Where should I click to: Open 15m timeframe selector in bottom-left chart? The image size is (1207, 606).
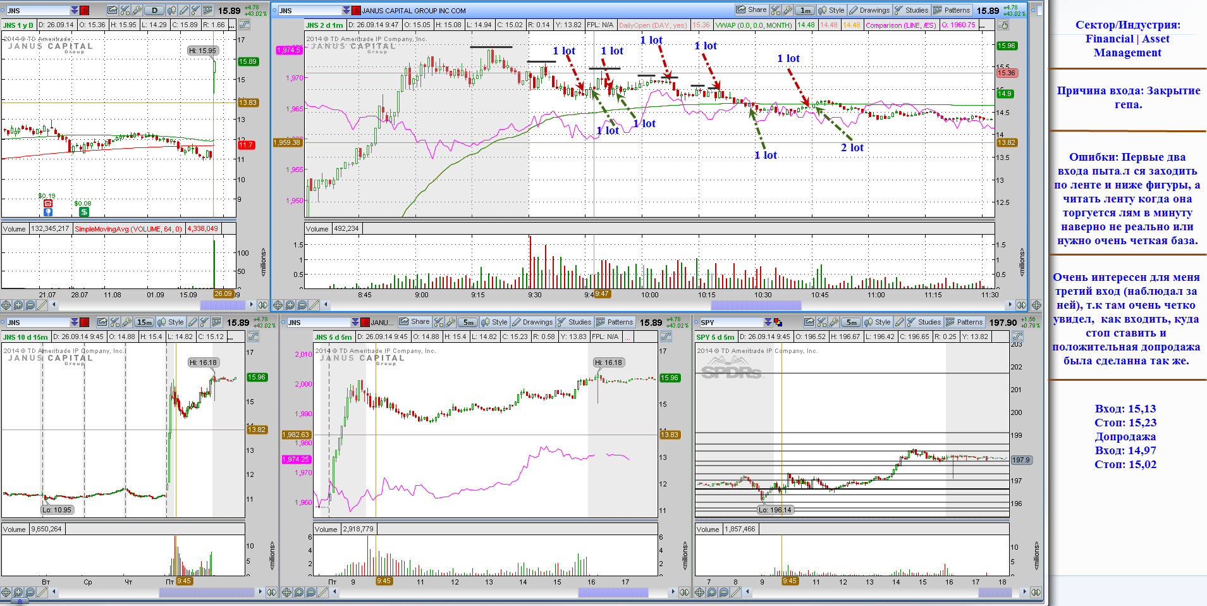[x=144, y=322]
